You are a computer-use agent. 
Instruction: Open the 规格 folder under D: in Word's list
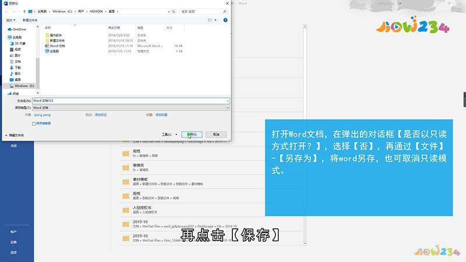(193, 153)
